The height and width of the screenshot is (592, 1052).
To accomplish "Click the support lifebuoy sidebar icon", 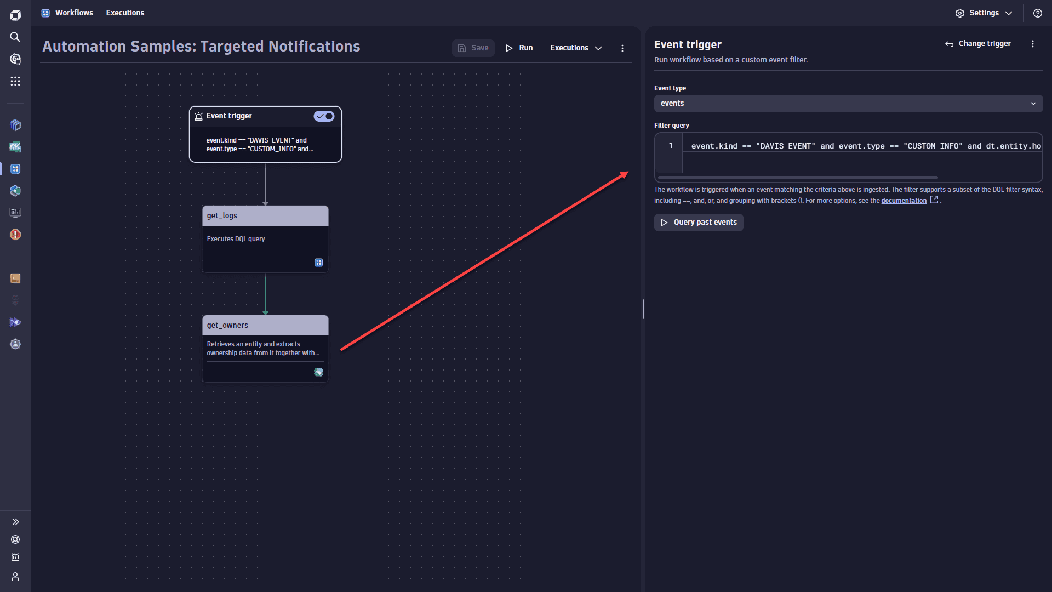I will point(15,539).
